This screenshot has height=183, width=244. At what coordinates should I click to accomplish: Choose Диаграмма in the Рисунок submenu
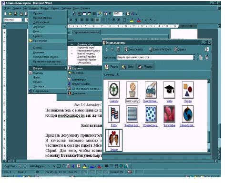tap(85, 93)
